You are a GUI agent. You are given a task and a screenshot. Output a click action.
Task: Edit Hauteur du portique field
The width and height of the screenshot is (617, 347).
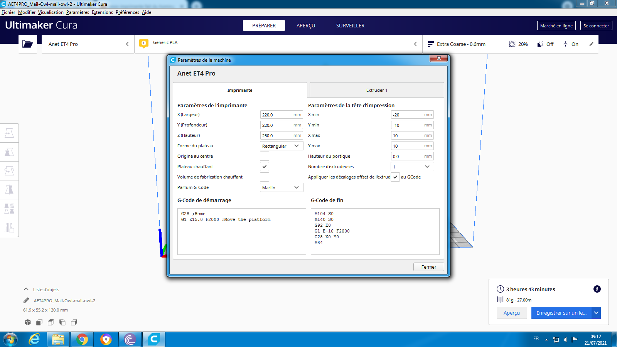(x=412, y=156)
